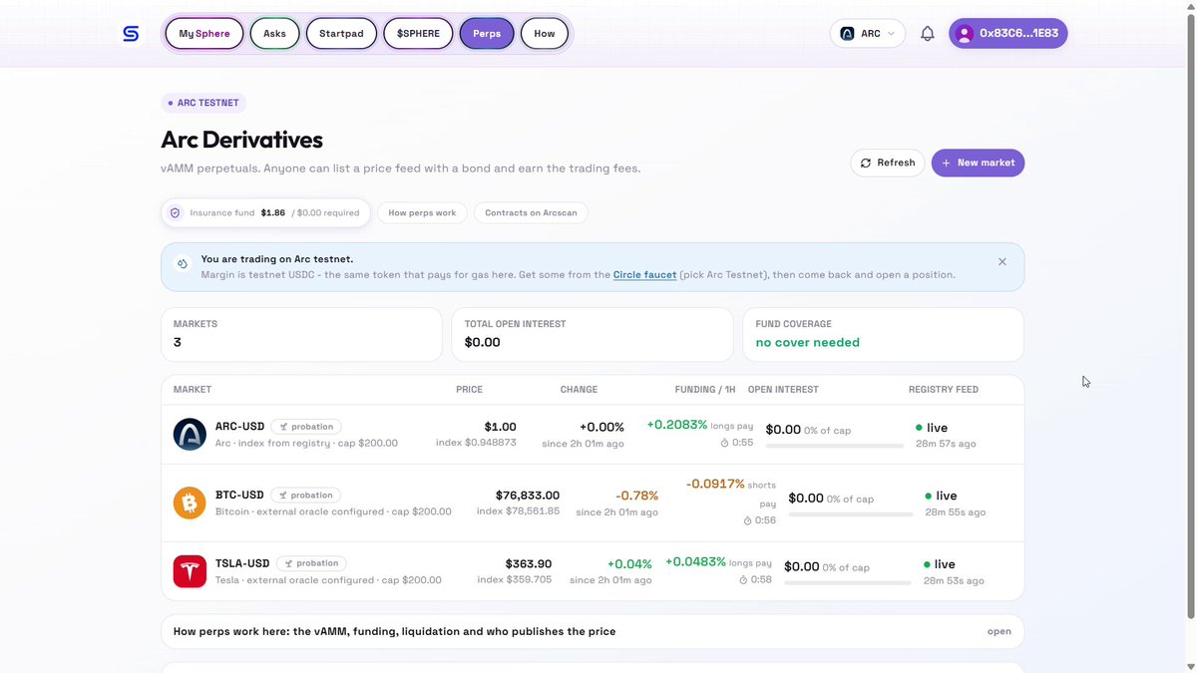1197x673 pixels.
Task: Click the TSLA-USD open interest bar
Action: (847, 583)
